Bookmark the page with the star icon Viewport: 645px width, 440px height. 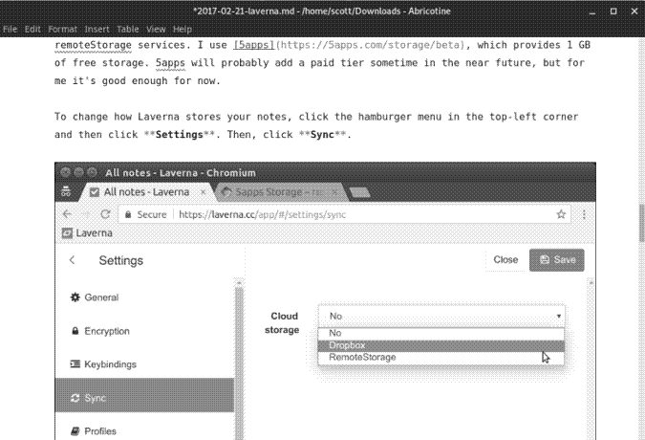pyautogui.click(x=561, y=214)
